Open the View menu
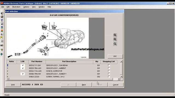The width and height of the screenshot is (175, 98). tap(34, 7)
